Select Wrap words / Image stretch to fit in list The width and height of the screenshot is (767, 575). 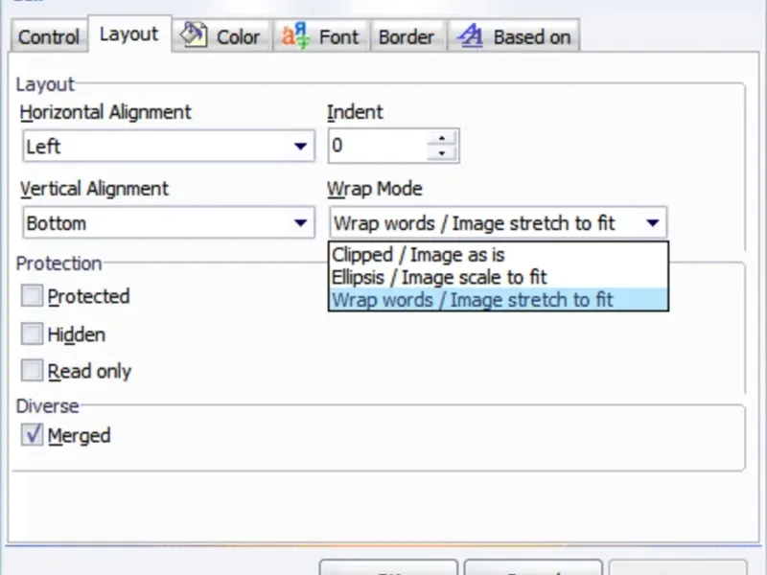click(x=473, y=300)
